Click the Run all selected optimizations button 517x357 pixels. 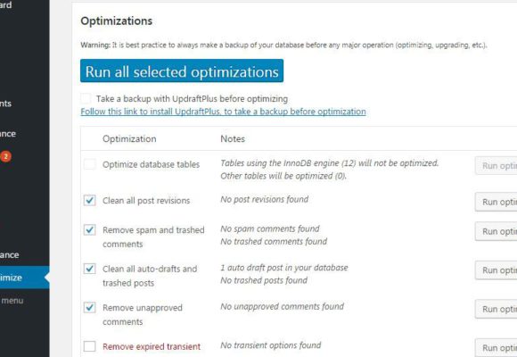182,71
